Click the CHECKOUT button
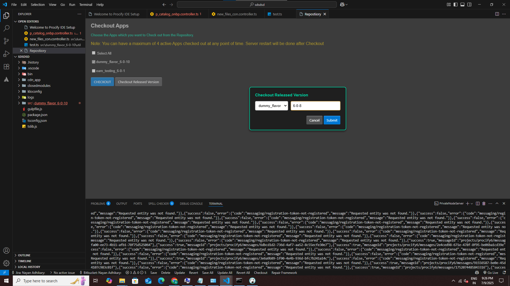Screen dimensions: 510x286 (102, 82)
